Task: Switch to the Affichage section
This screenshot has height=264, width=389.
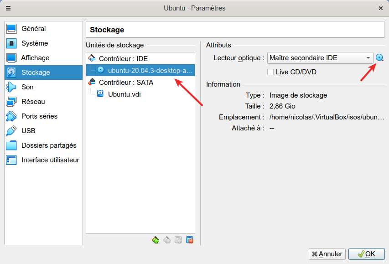Action: tap(35, 58)
